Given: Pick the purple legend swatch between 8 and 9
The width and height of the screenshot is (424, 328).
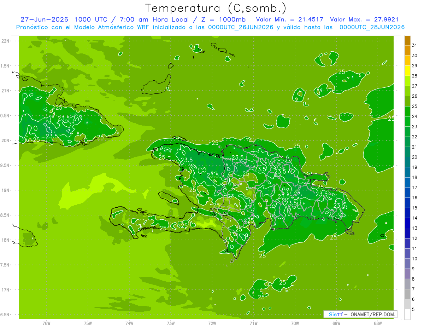Looking at the screenshot, I should 407,274.
